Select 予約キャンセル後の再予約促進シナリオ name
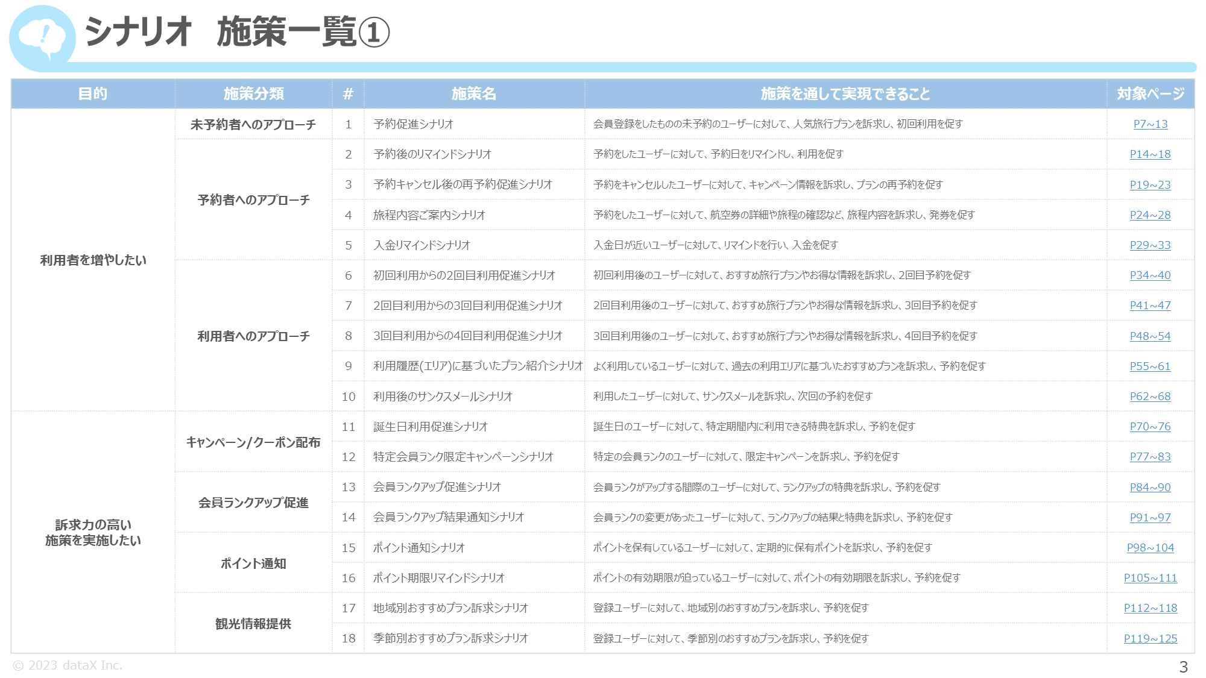This screenshot has height=678, width=1206. pyautogui.click(x=463, y=185)
